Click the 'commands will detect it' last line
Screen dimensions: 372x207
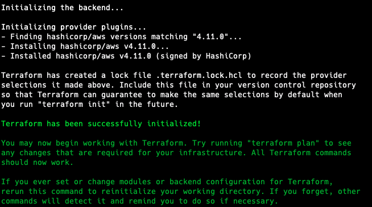(x=139, y=201)
